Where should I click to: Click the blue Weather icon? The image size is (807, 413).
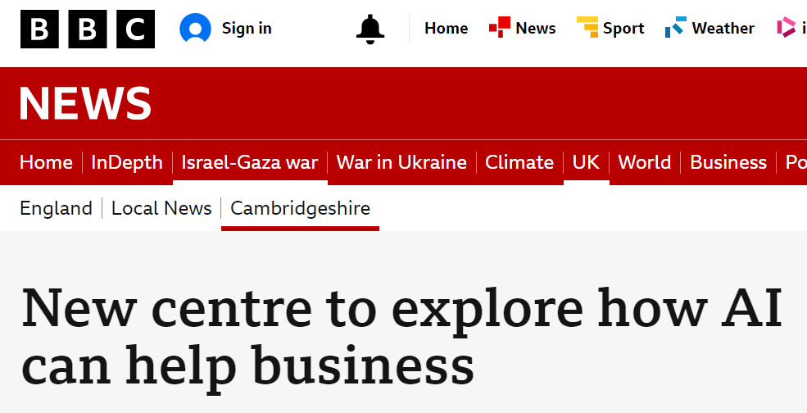pos(675,27)
